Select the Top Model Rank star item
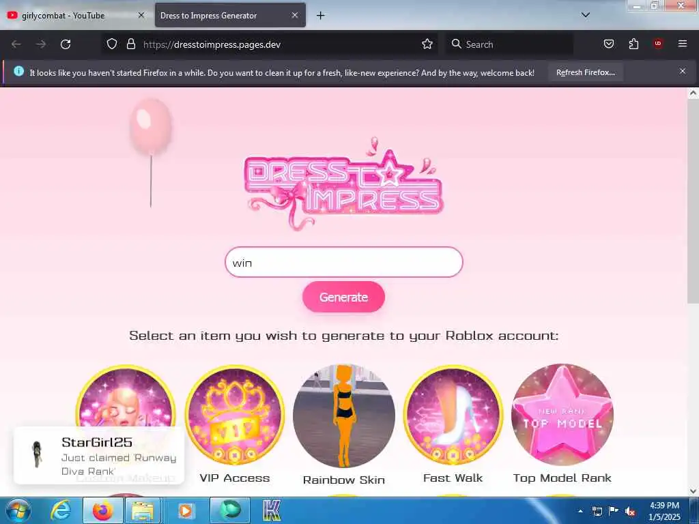 pyautogui.click(x=562, y=416)
